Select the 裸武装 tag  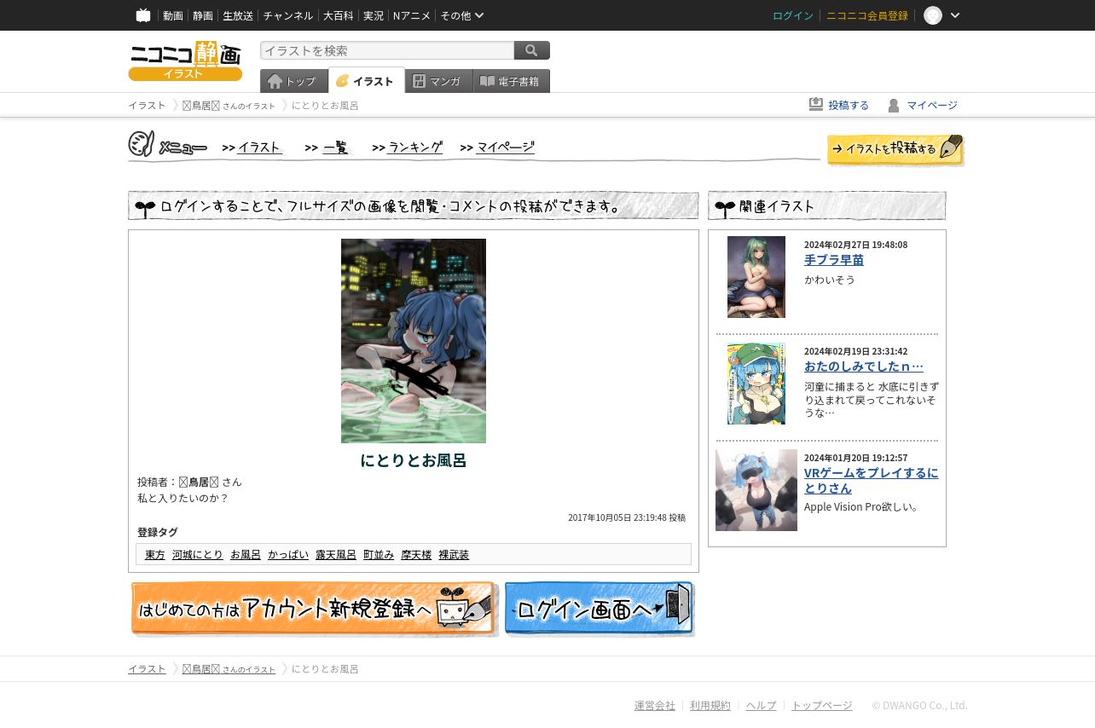(x=454, y=555)
